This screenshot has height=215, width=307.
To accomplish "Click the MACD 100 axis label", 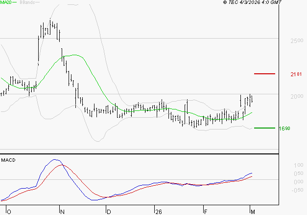I will pos(299,165).
